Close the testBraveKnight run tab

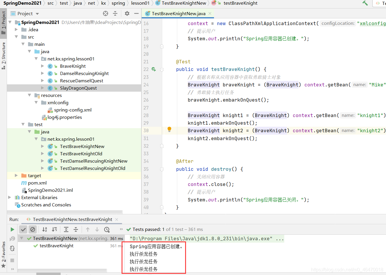coord(117,219)
